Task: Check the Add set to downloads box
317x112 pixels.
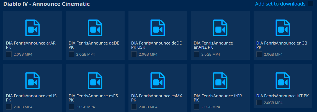Action: click(x=311, y=4)
